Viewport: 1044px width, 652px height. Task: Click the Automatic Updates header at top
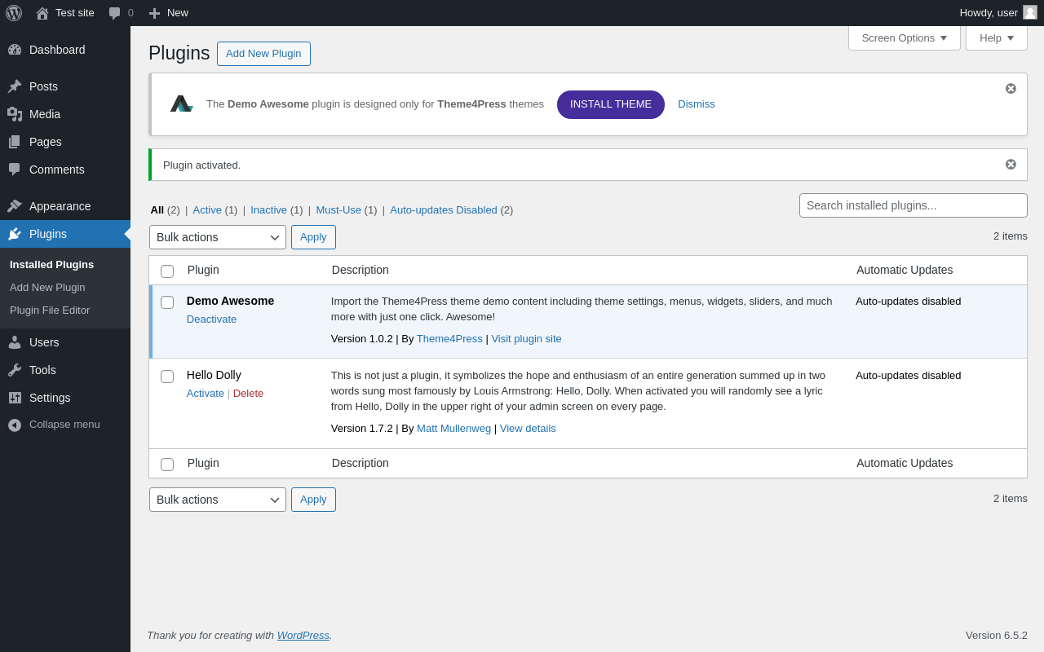(905, 270)
